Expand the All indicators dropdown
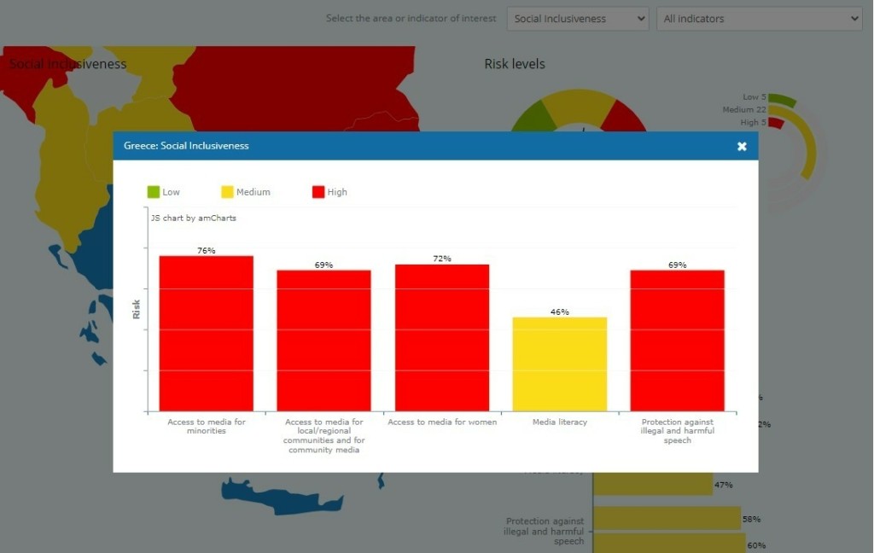The height and width of the screenshot is (553, 874). (759, 19)
